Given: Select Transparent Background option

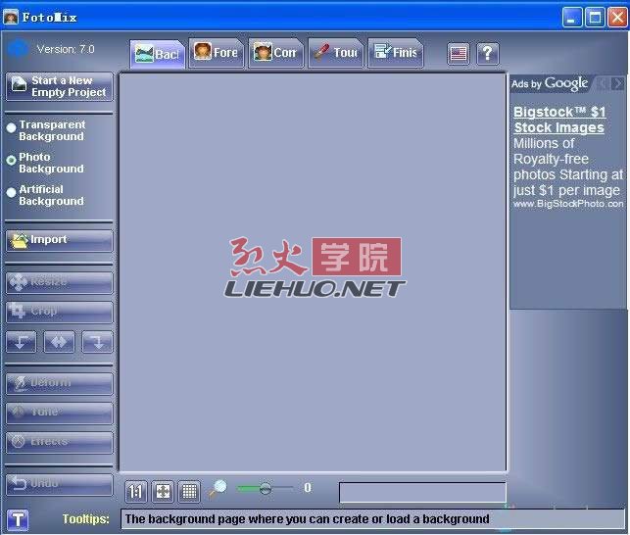Looking at the screenshot, I should (x=46, y=130).
